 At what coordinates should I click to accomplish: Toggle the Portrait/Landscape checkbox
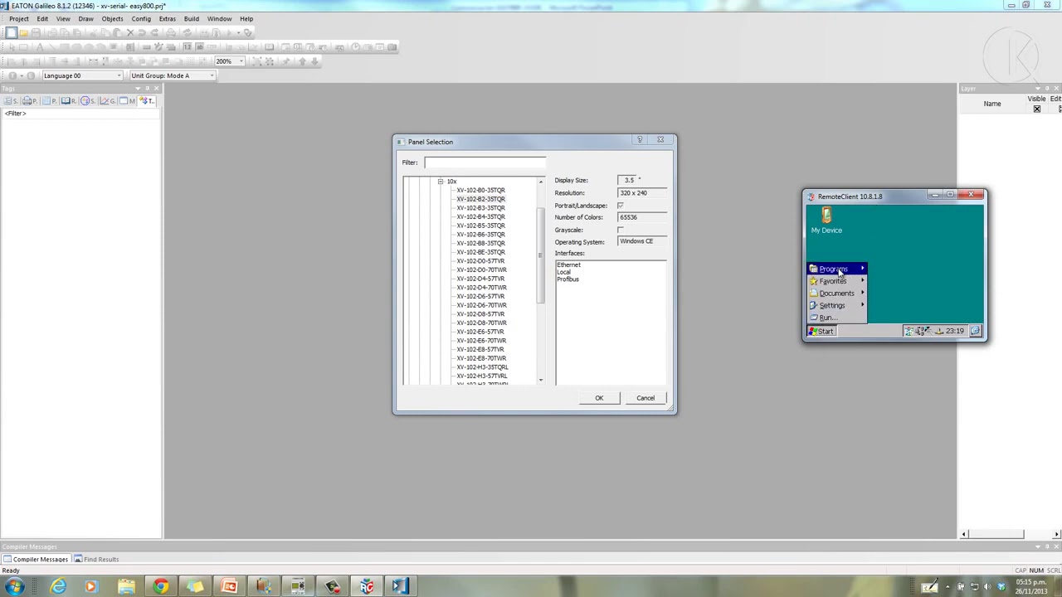click(x=620, y=206)
